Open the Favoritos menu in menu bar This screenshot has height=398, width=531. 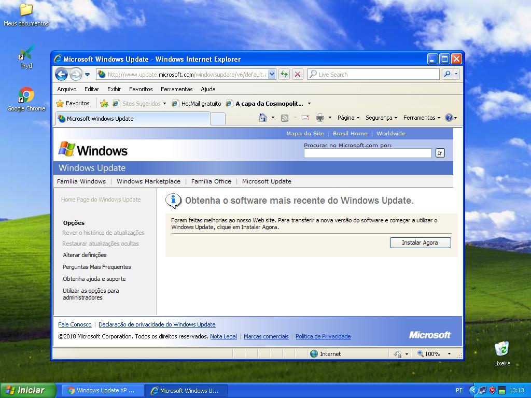pyautogui.click(x=141, y=89)
